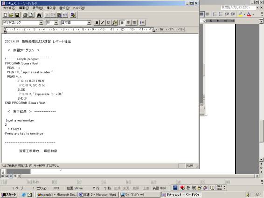Open the 書式 menu
The image size is (264, 198).
(x=64, y=8)
